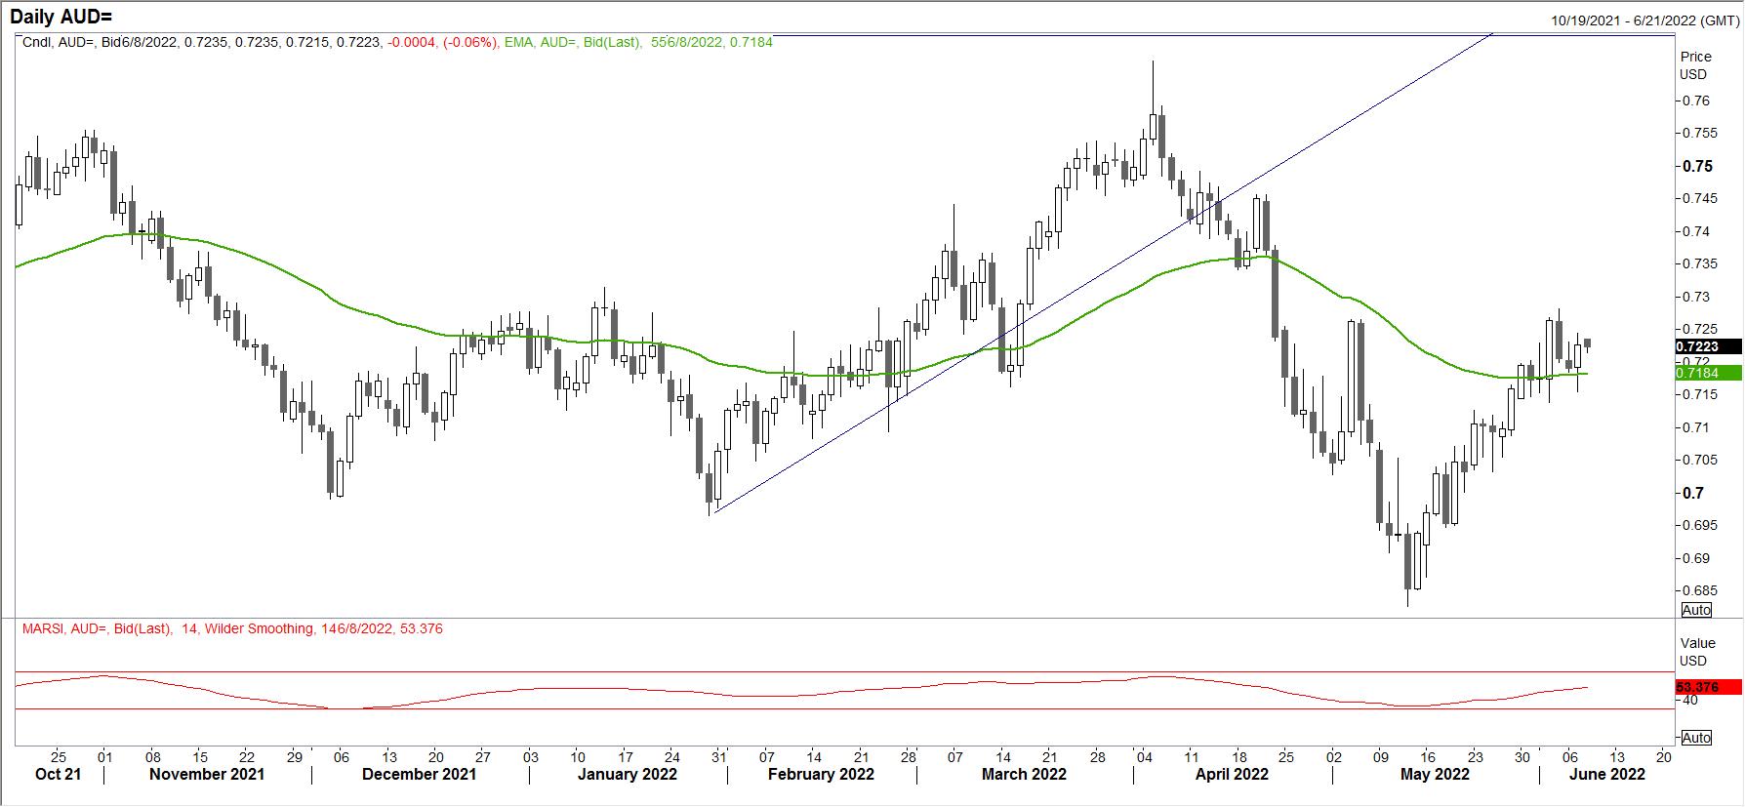Click the "June 2022" month label
The width and height of the screenshot is (1745, 807).
[x=1607, y=774]
